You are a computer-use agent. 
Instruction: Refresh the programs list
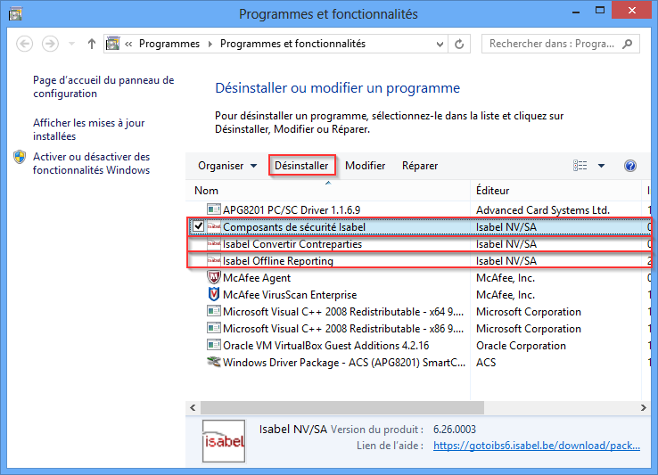(x=459, y=44)
